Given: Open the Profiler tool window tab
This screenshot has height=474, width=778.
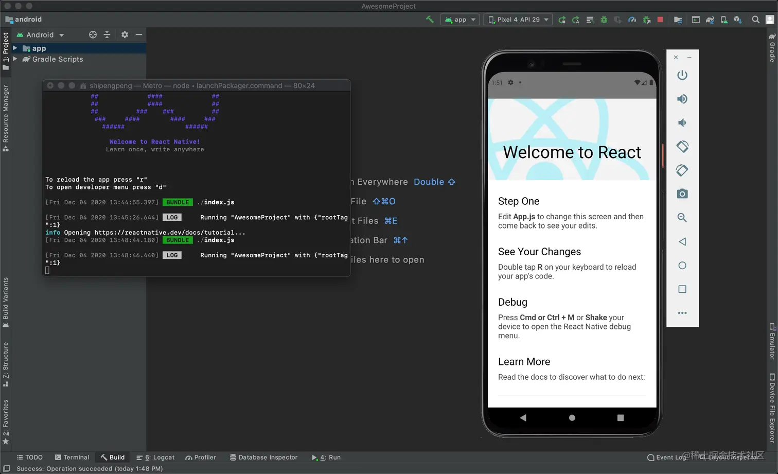Looking at the screenshot, I should click(201, 457).
